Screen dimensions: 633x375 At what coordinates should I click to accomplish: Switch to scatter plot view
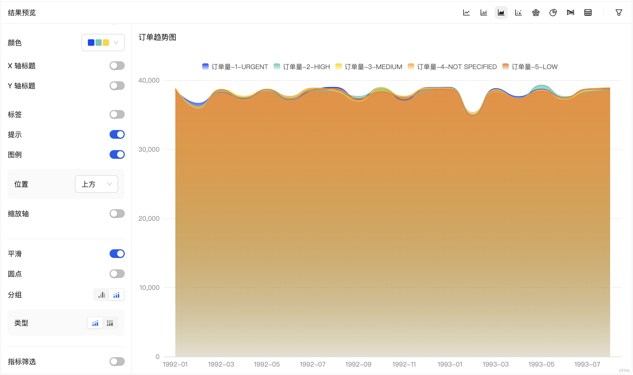(x=518, y=12)
